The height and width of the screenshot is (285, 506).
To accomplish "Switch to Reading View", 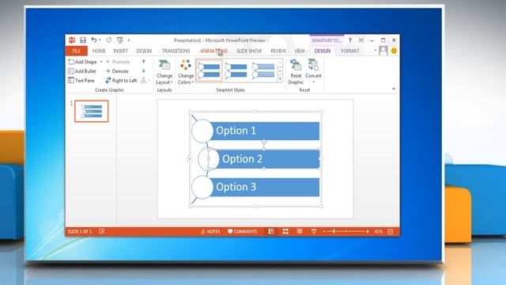I will (300, 231).
